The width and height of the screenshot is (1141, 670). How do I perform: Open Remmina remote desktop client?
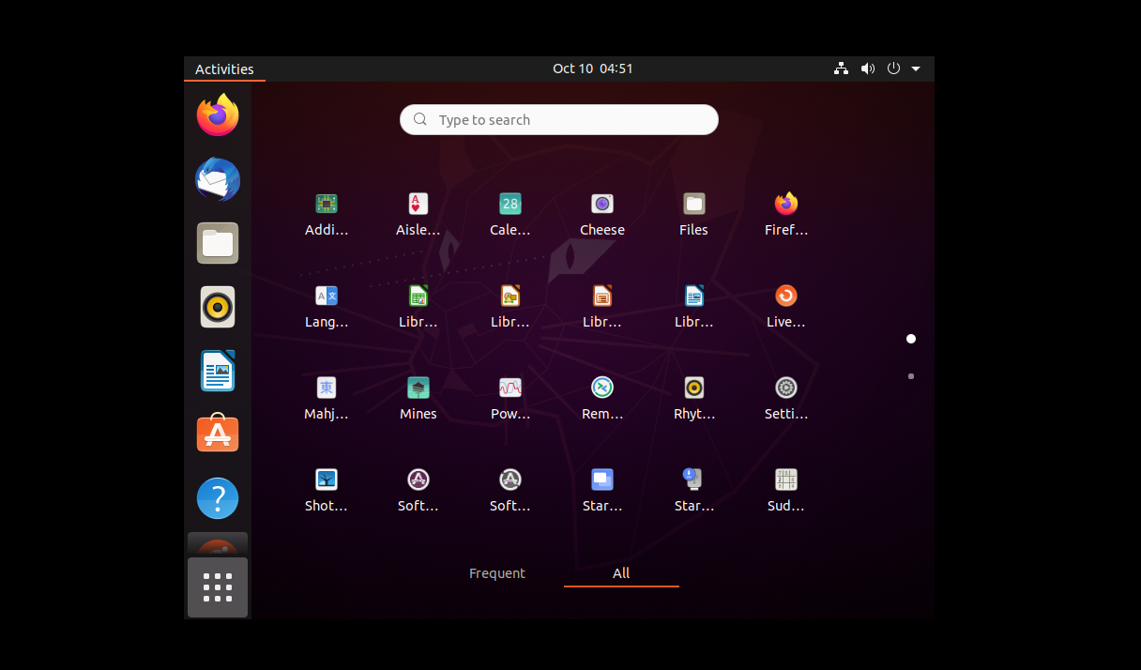(602, 398)
